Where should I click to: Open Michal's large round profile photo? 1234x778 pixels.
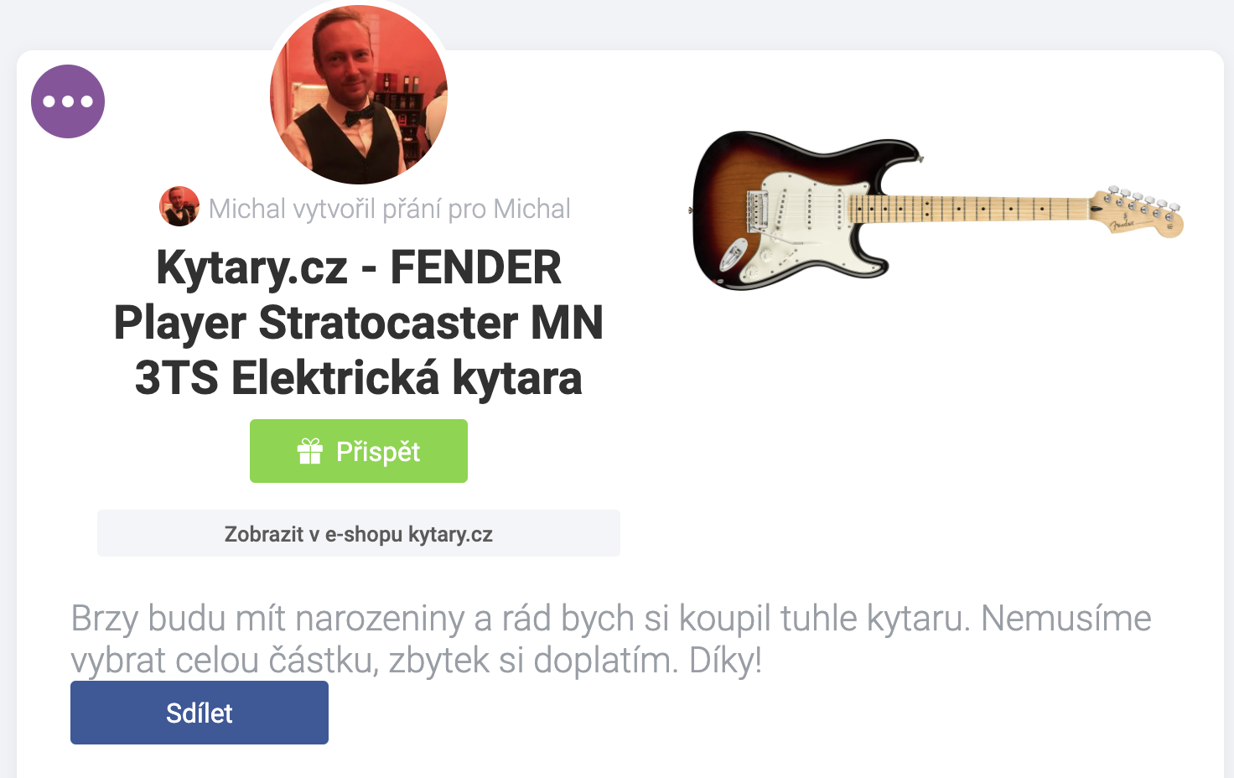point(359,94)
